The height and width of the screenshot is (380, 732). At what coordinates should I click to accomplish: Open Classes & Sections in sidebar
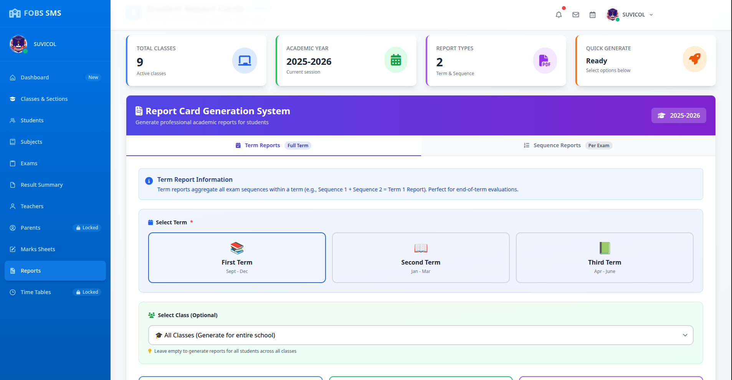coord(44,99)
